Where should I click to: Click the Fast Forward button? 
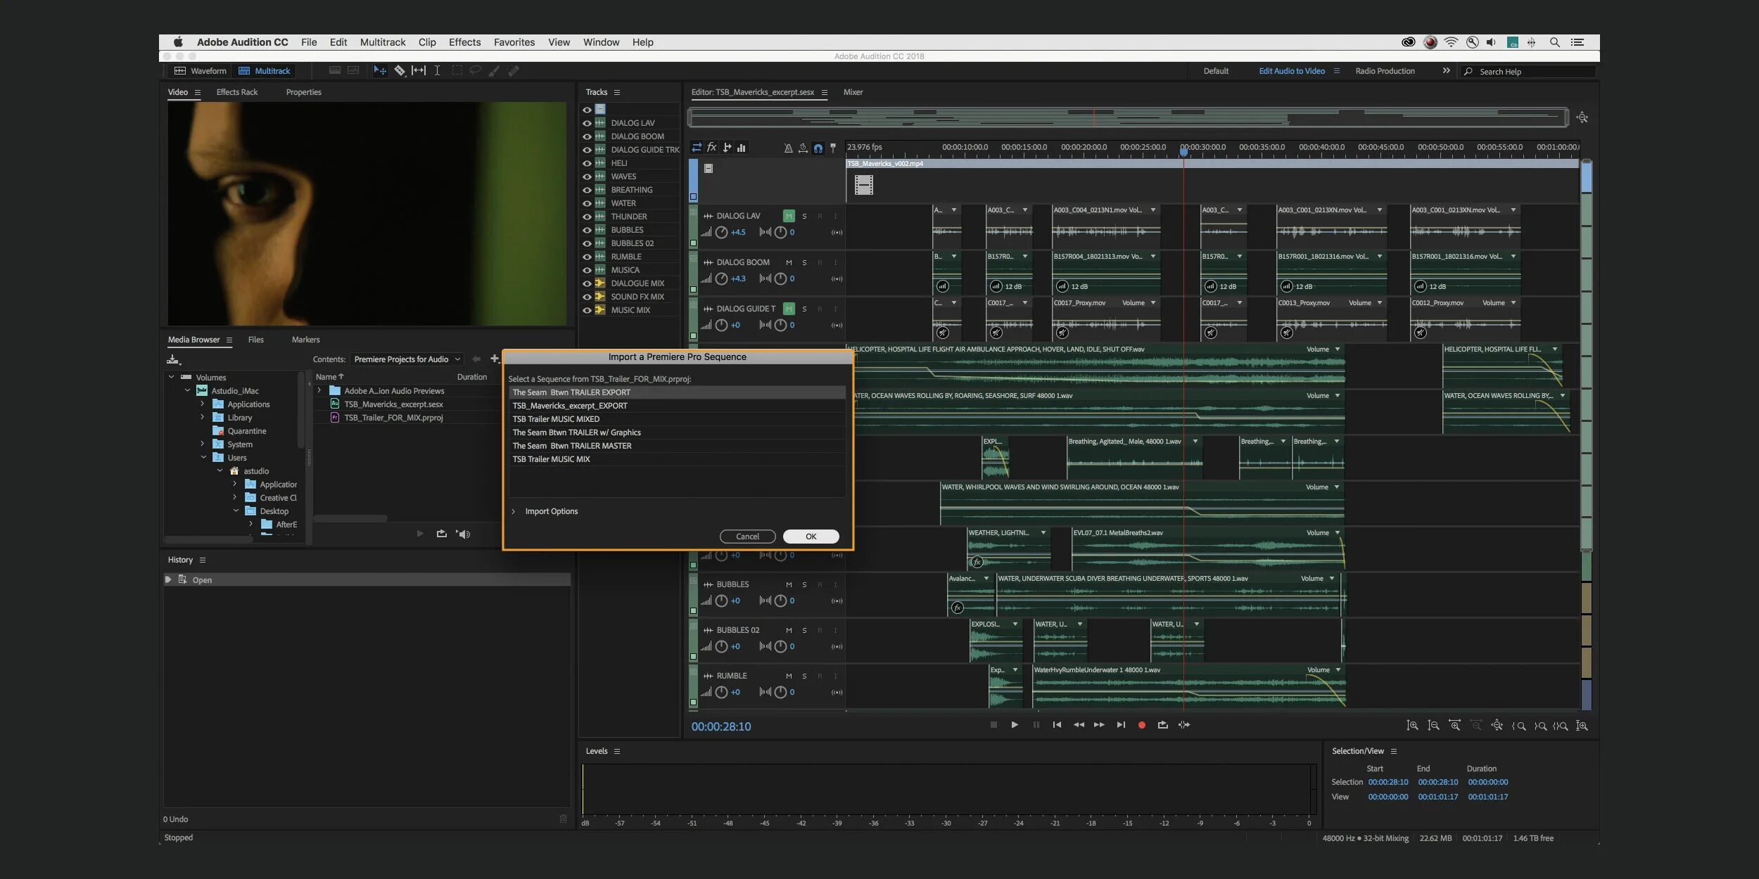[x=1099, y=725]
